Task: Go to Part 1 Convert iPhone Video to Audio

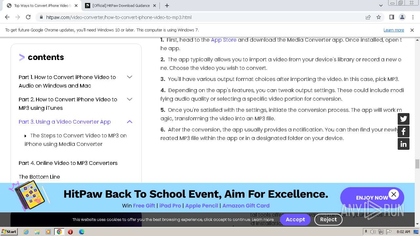Action: click(x=67, y=81)
